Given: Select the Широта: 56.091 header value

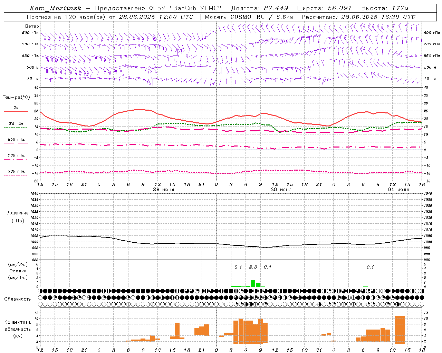Looking at the screenshot, I should pos(324,8).
